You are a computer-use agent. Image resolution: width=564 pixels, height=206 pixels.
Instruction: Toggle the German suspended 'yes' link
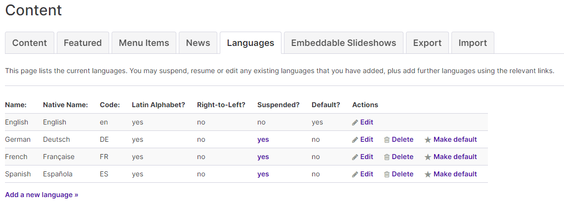pyautogui.click(x=263, y=139)
